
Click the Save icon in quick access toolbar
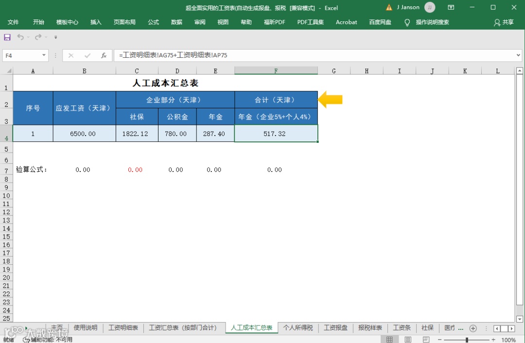pos(7,37)
